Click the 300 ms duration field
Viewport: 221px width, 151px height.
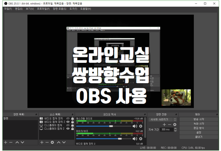167,130
